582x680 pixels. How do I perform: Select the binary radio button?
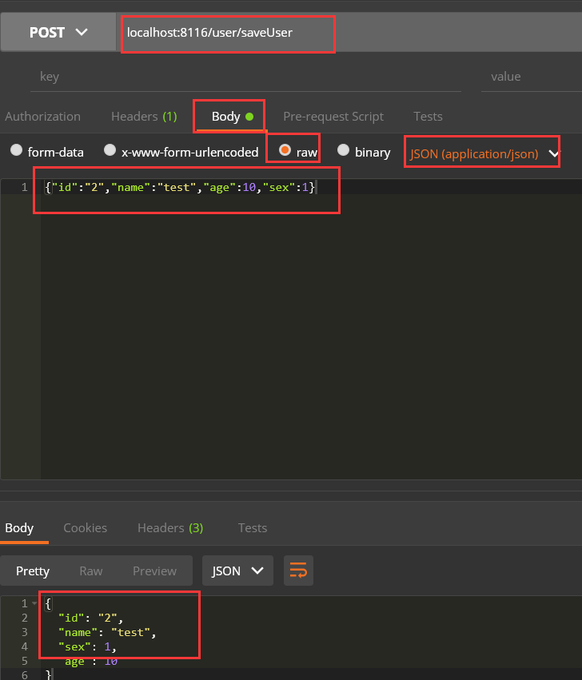[343, 150]
